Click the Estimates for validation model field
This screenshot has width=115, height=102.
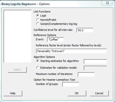(x=95, y=68)
